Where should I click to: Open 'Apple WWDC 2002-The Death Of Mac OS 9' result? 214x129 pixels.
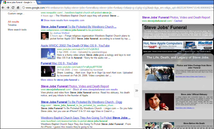click(75, 46)
